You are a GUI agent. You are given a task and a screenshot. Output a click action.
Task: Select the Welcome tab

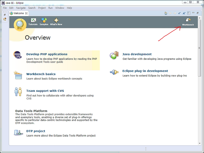[19, 13]
